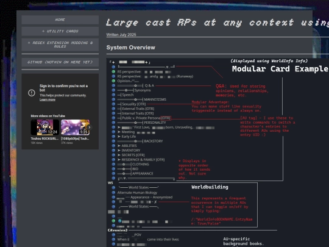
Task: Open the HOME sidebar menu item
Action: [60, 20]
